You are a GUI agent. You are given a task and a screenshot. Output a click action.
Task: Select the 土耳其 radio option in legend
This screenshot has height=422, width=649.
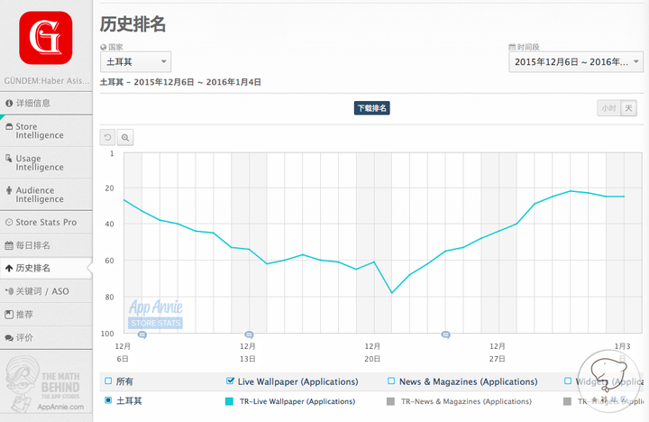click(109, 400)
